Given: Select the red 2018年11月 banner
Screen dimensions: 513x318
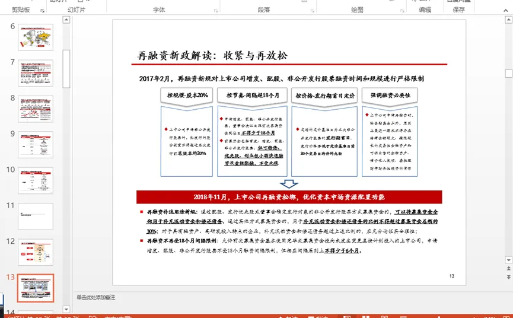Looking at the screenshot, I should point(289,197).
